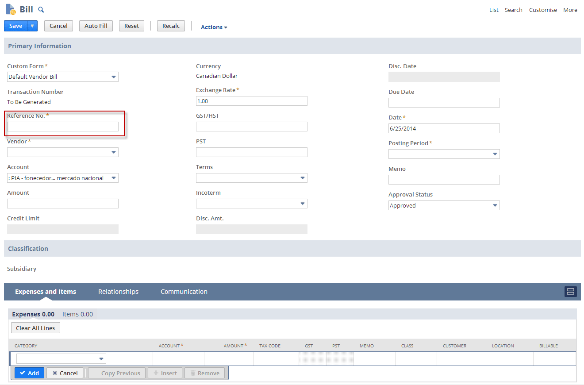Expand the Posting Period dropdown
This screenshot has width=584, height=385.
[496, 154]
